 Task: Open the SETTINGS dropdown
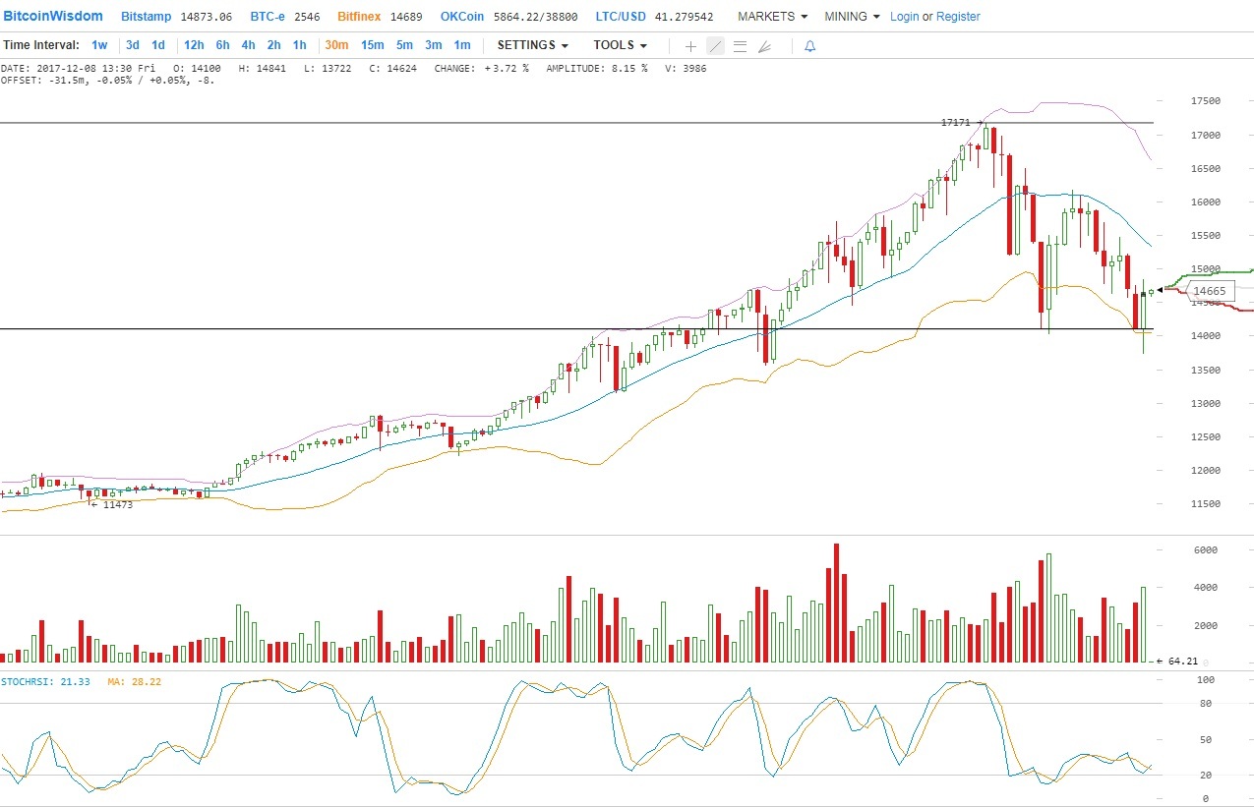coord(532,45)
